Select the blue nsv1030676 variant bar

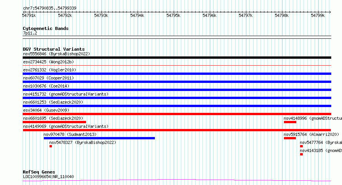pyautogui.click(x=177, y=90)
